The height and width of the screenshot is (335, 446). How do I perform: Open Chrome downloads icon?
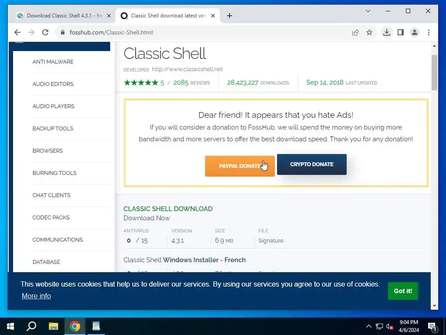click(387, 32)
